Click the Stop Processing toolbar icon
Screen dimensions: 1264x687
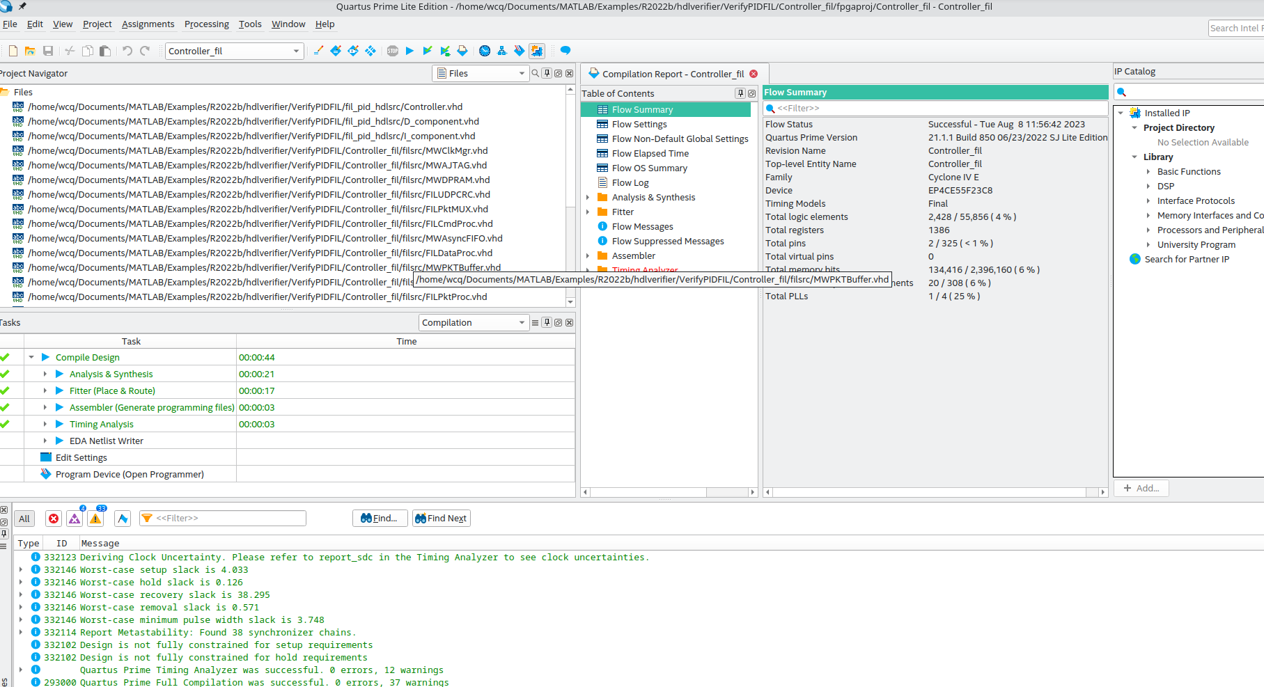coord(393,51)
